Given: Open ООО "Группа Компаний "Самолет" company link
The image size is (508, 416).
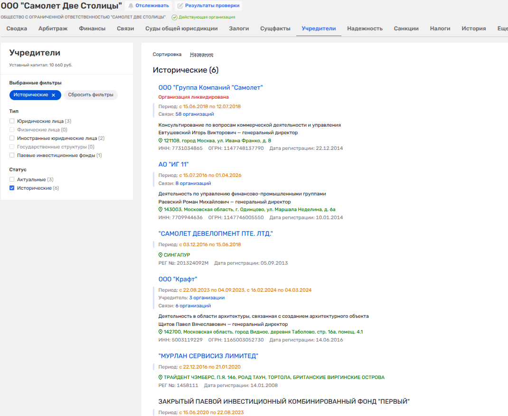Looking at the screenshot, I should click(x=211, y=88).
